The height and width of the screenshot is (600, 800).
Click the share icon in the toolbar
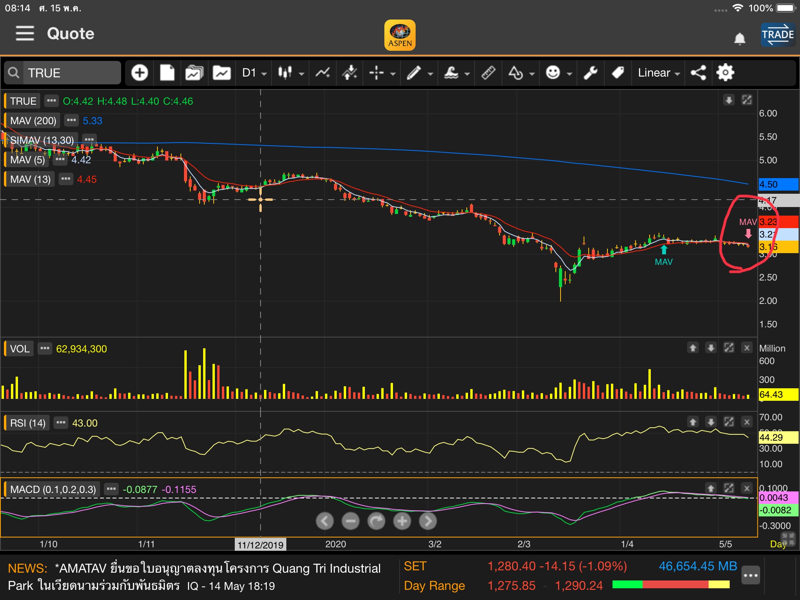tap(698, 73)
